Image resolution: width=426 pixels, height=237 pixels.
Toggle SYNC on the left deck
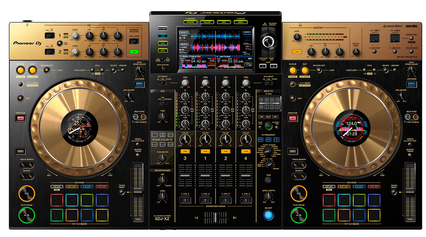point(136,117)
